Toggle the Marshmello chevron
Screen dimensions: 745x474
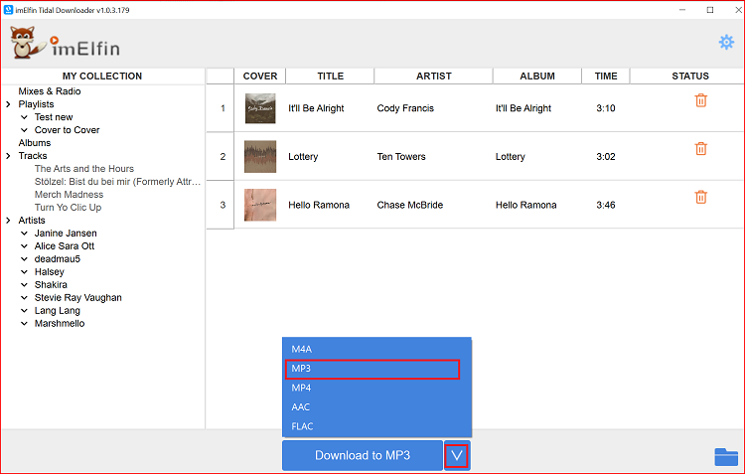coord(24,323)
